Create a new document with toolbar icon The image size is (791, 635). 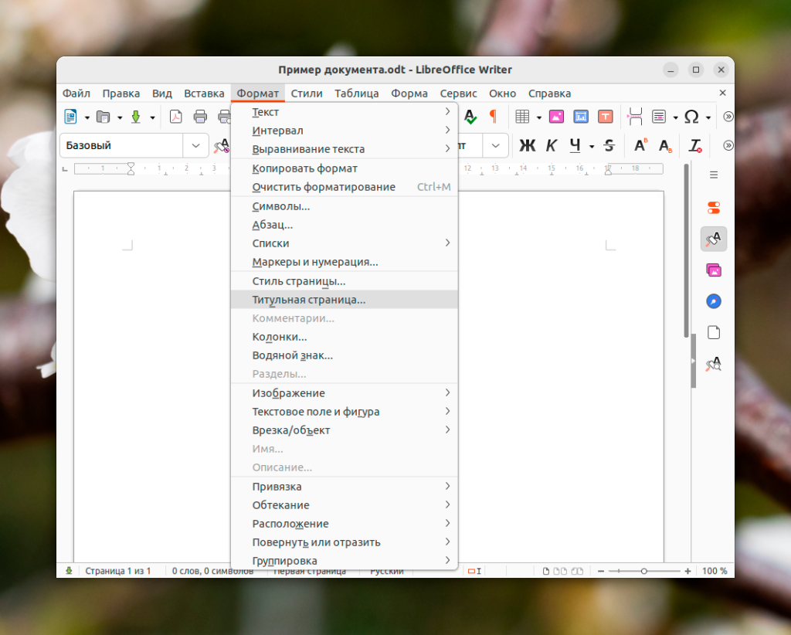(x=70, y=117)
